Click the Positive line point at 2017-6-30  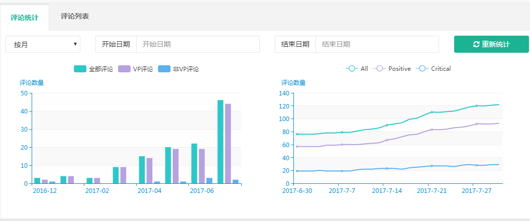tap(297, 146)
